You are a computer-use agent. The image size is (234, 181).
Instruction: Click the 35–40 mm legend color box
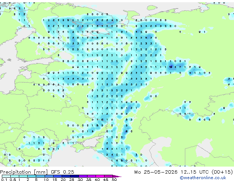pos(91,176)
